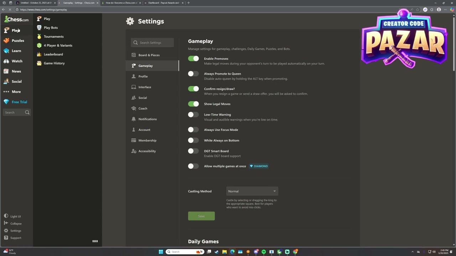Click the Game History icon
Image resolution: width=456 pixels, height=256 pixels.
point(39,63)
